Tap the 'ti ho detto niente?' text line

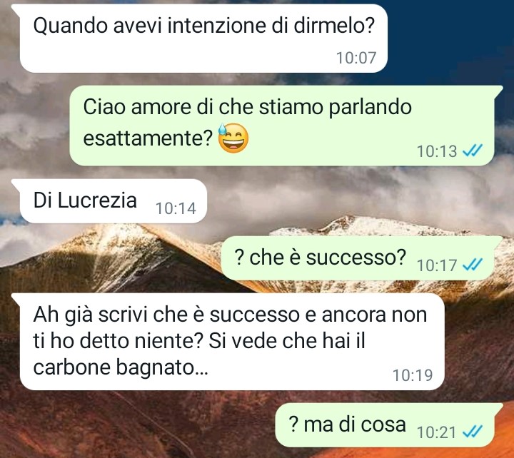pyautogui.click(x=119, y=341)
